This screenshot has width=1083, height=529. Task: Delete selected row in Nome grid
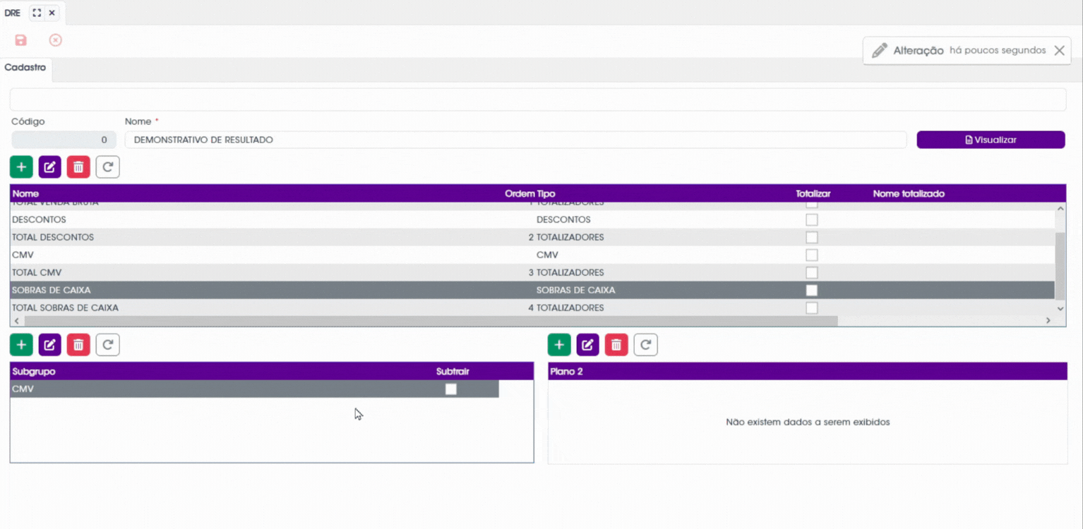pos(78,167)
